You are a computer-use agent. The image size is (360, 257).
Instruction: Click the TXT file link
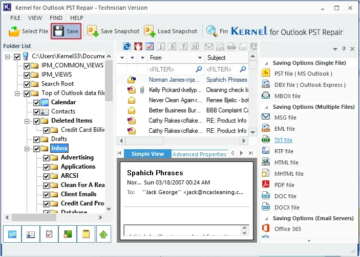pos(283,140)
